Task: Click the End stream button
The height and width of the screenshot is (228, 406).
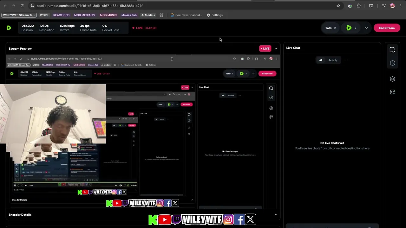Action: tap(387, 28)
